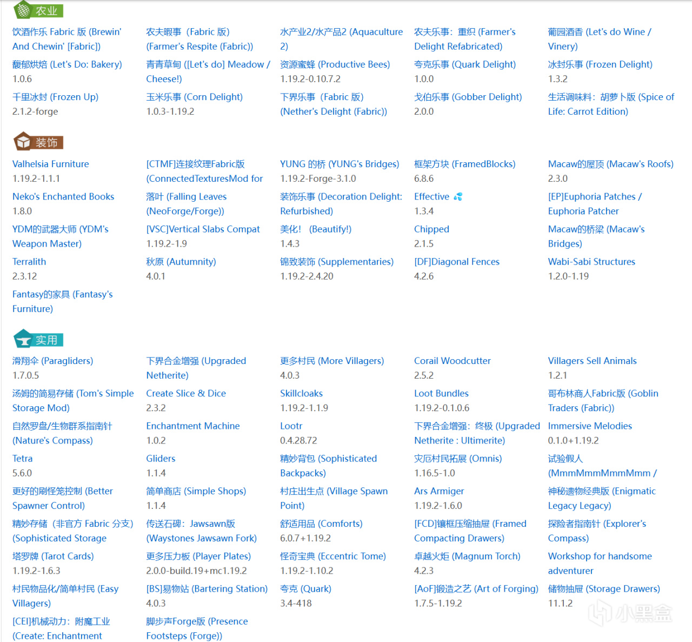Screen dimensions: 692x642
Task: Open the Skillcloaks link
Action: [x=301, y=393]
